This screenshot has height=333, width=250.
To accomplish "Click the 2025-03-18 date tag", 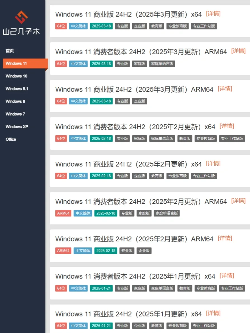I will pos(101,26).
